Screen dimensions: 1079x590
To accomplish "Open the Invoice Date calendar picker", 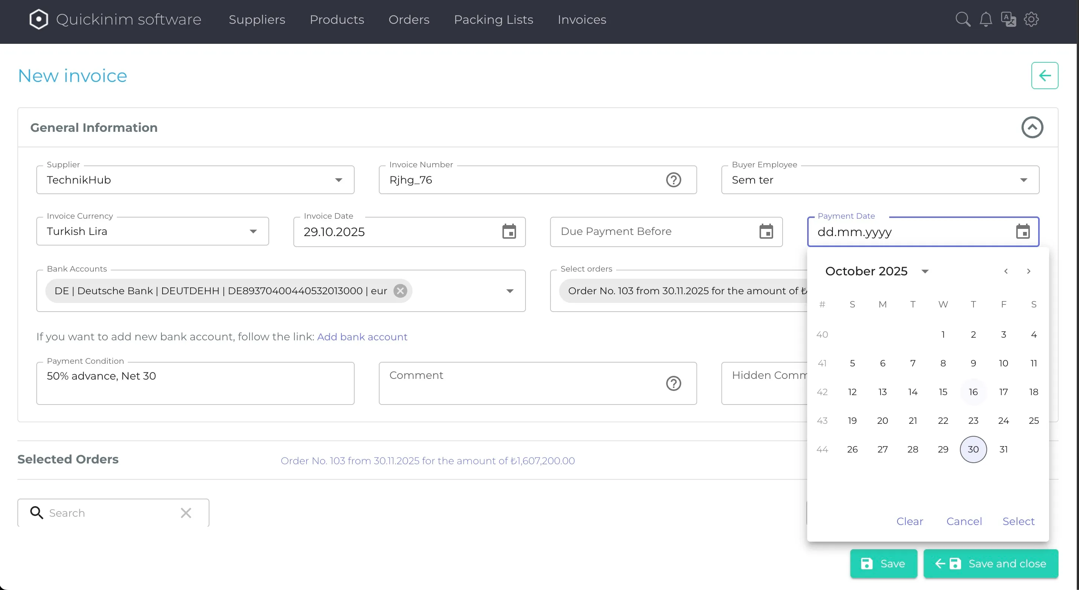I will 509,232.
